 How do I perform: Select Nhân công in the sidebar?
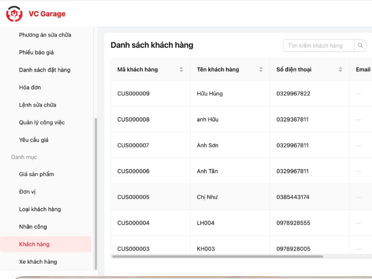32,226
